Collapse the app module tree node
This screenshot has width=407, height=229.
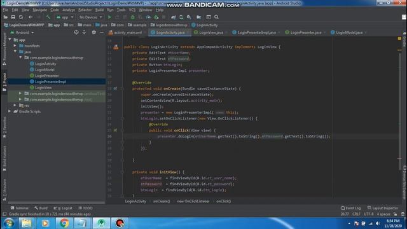(x=10, y=39)
